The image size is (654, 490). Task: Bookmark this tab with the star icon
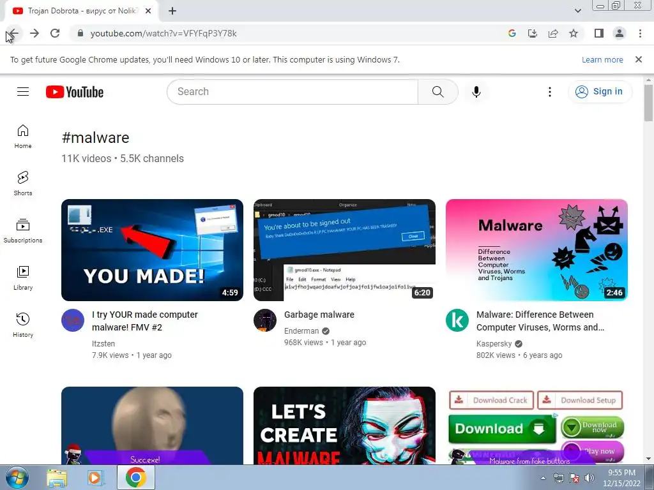[x=574, y=33]
